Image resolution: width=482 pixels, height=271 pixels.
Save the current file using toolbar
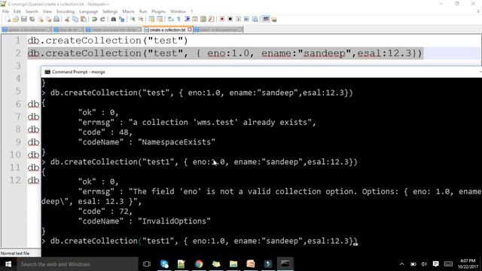(24, 19)
